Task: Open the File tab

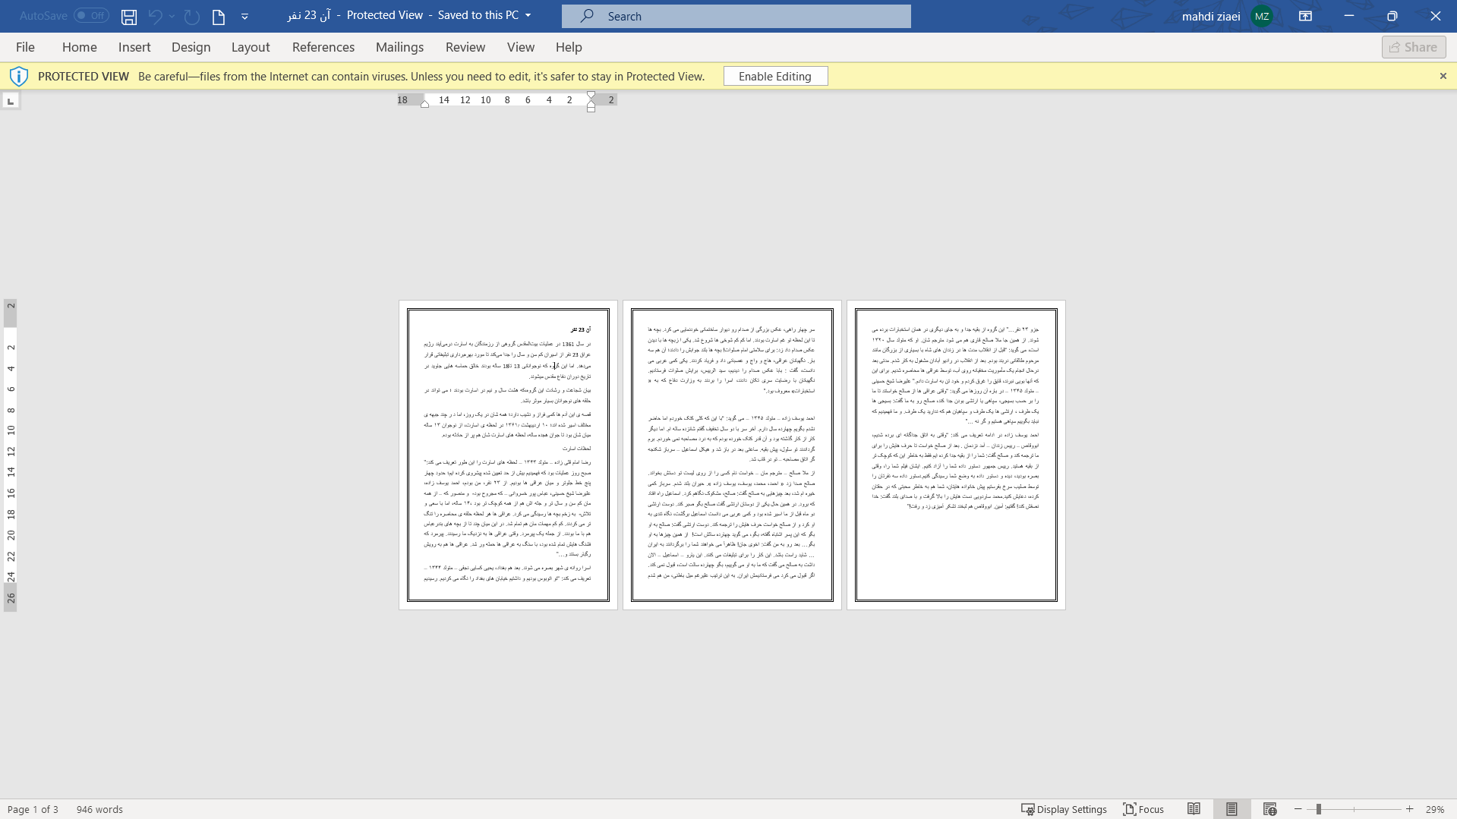Action: 25,47
